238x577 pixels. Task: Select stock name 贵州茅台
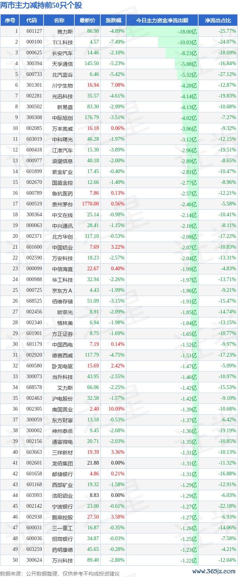click(x=62, y=204)
